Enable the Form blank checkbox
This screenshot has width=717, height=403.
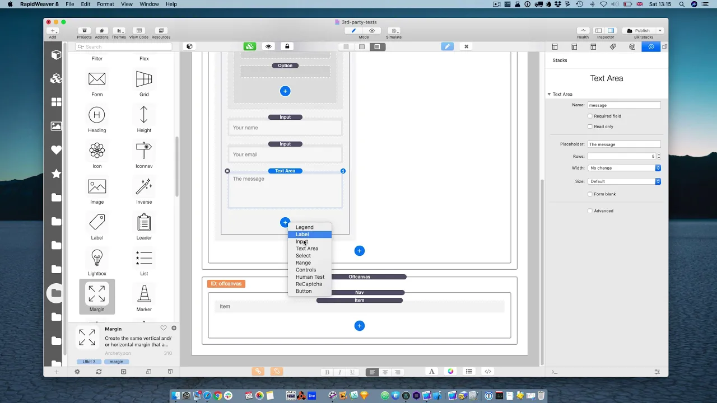590,194
